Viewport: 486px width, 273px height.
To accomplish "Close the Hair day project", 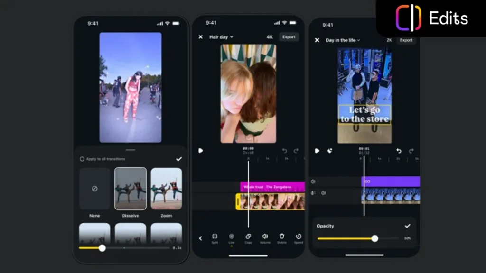I will pos(201,37).
